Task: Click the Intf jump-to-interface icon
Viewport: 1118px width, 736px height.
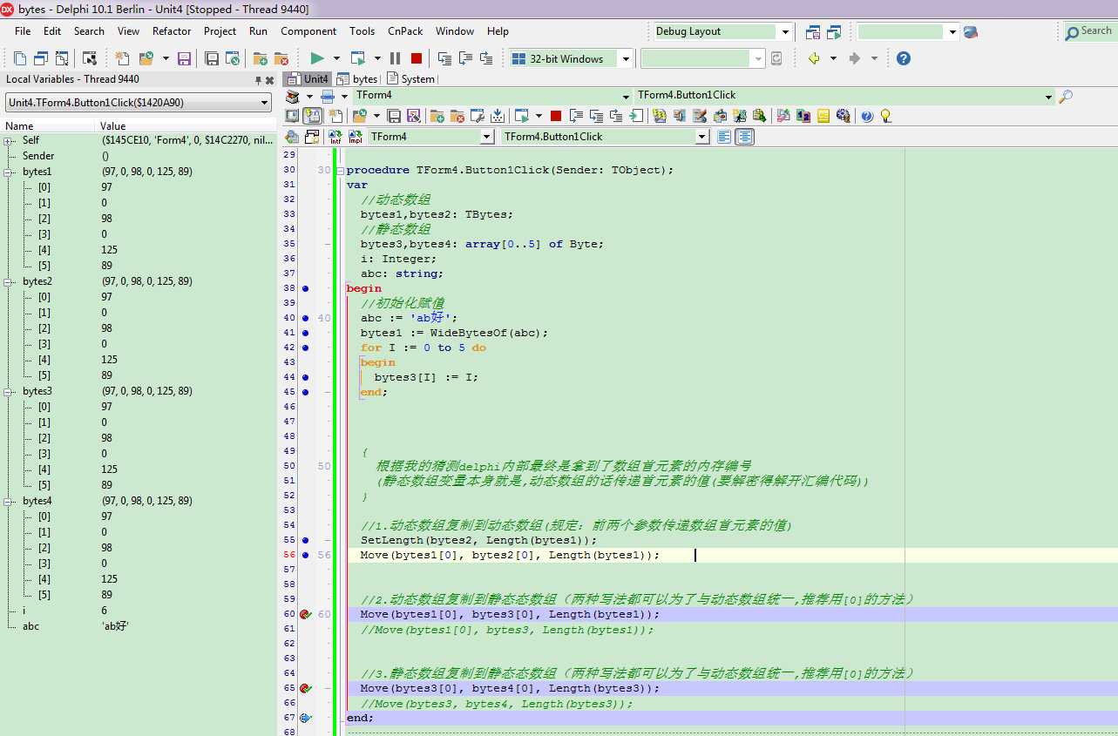Action: click(335, 137)
